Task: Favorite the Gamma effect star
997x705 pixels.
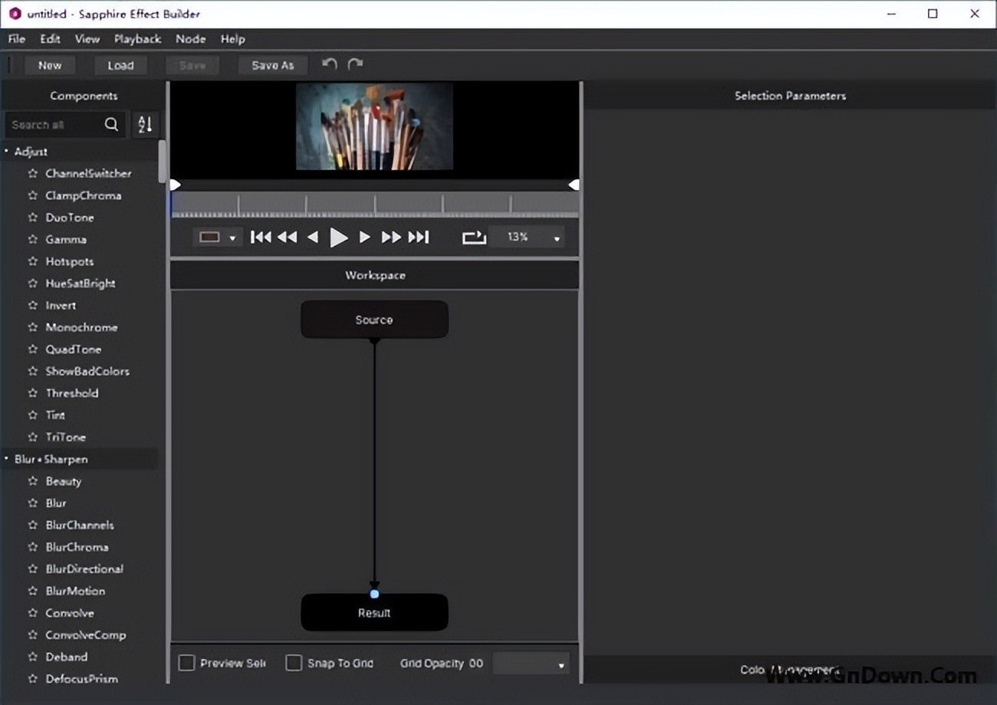Action: (x=33, y=240)
